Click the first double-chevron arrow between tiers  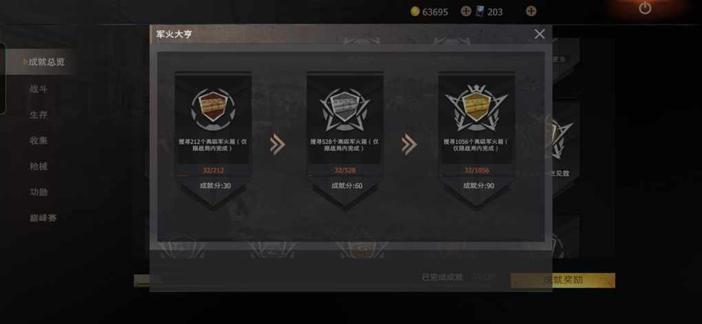pos(277,145)
